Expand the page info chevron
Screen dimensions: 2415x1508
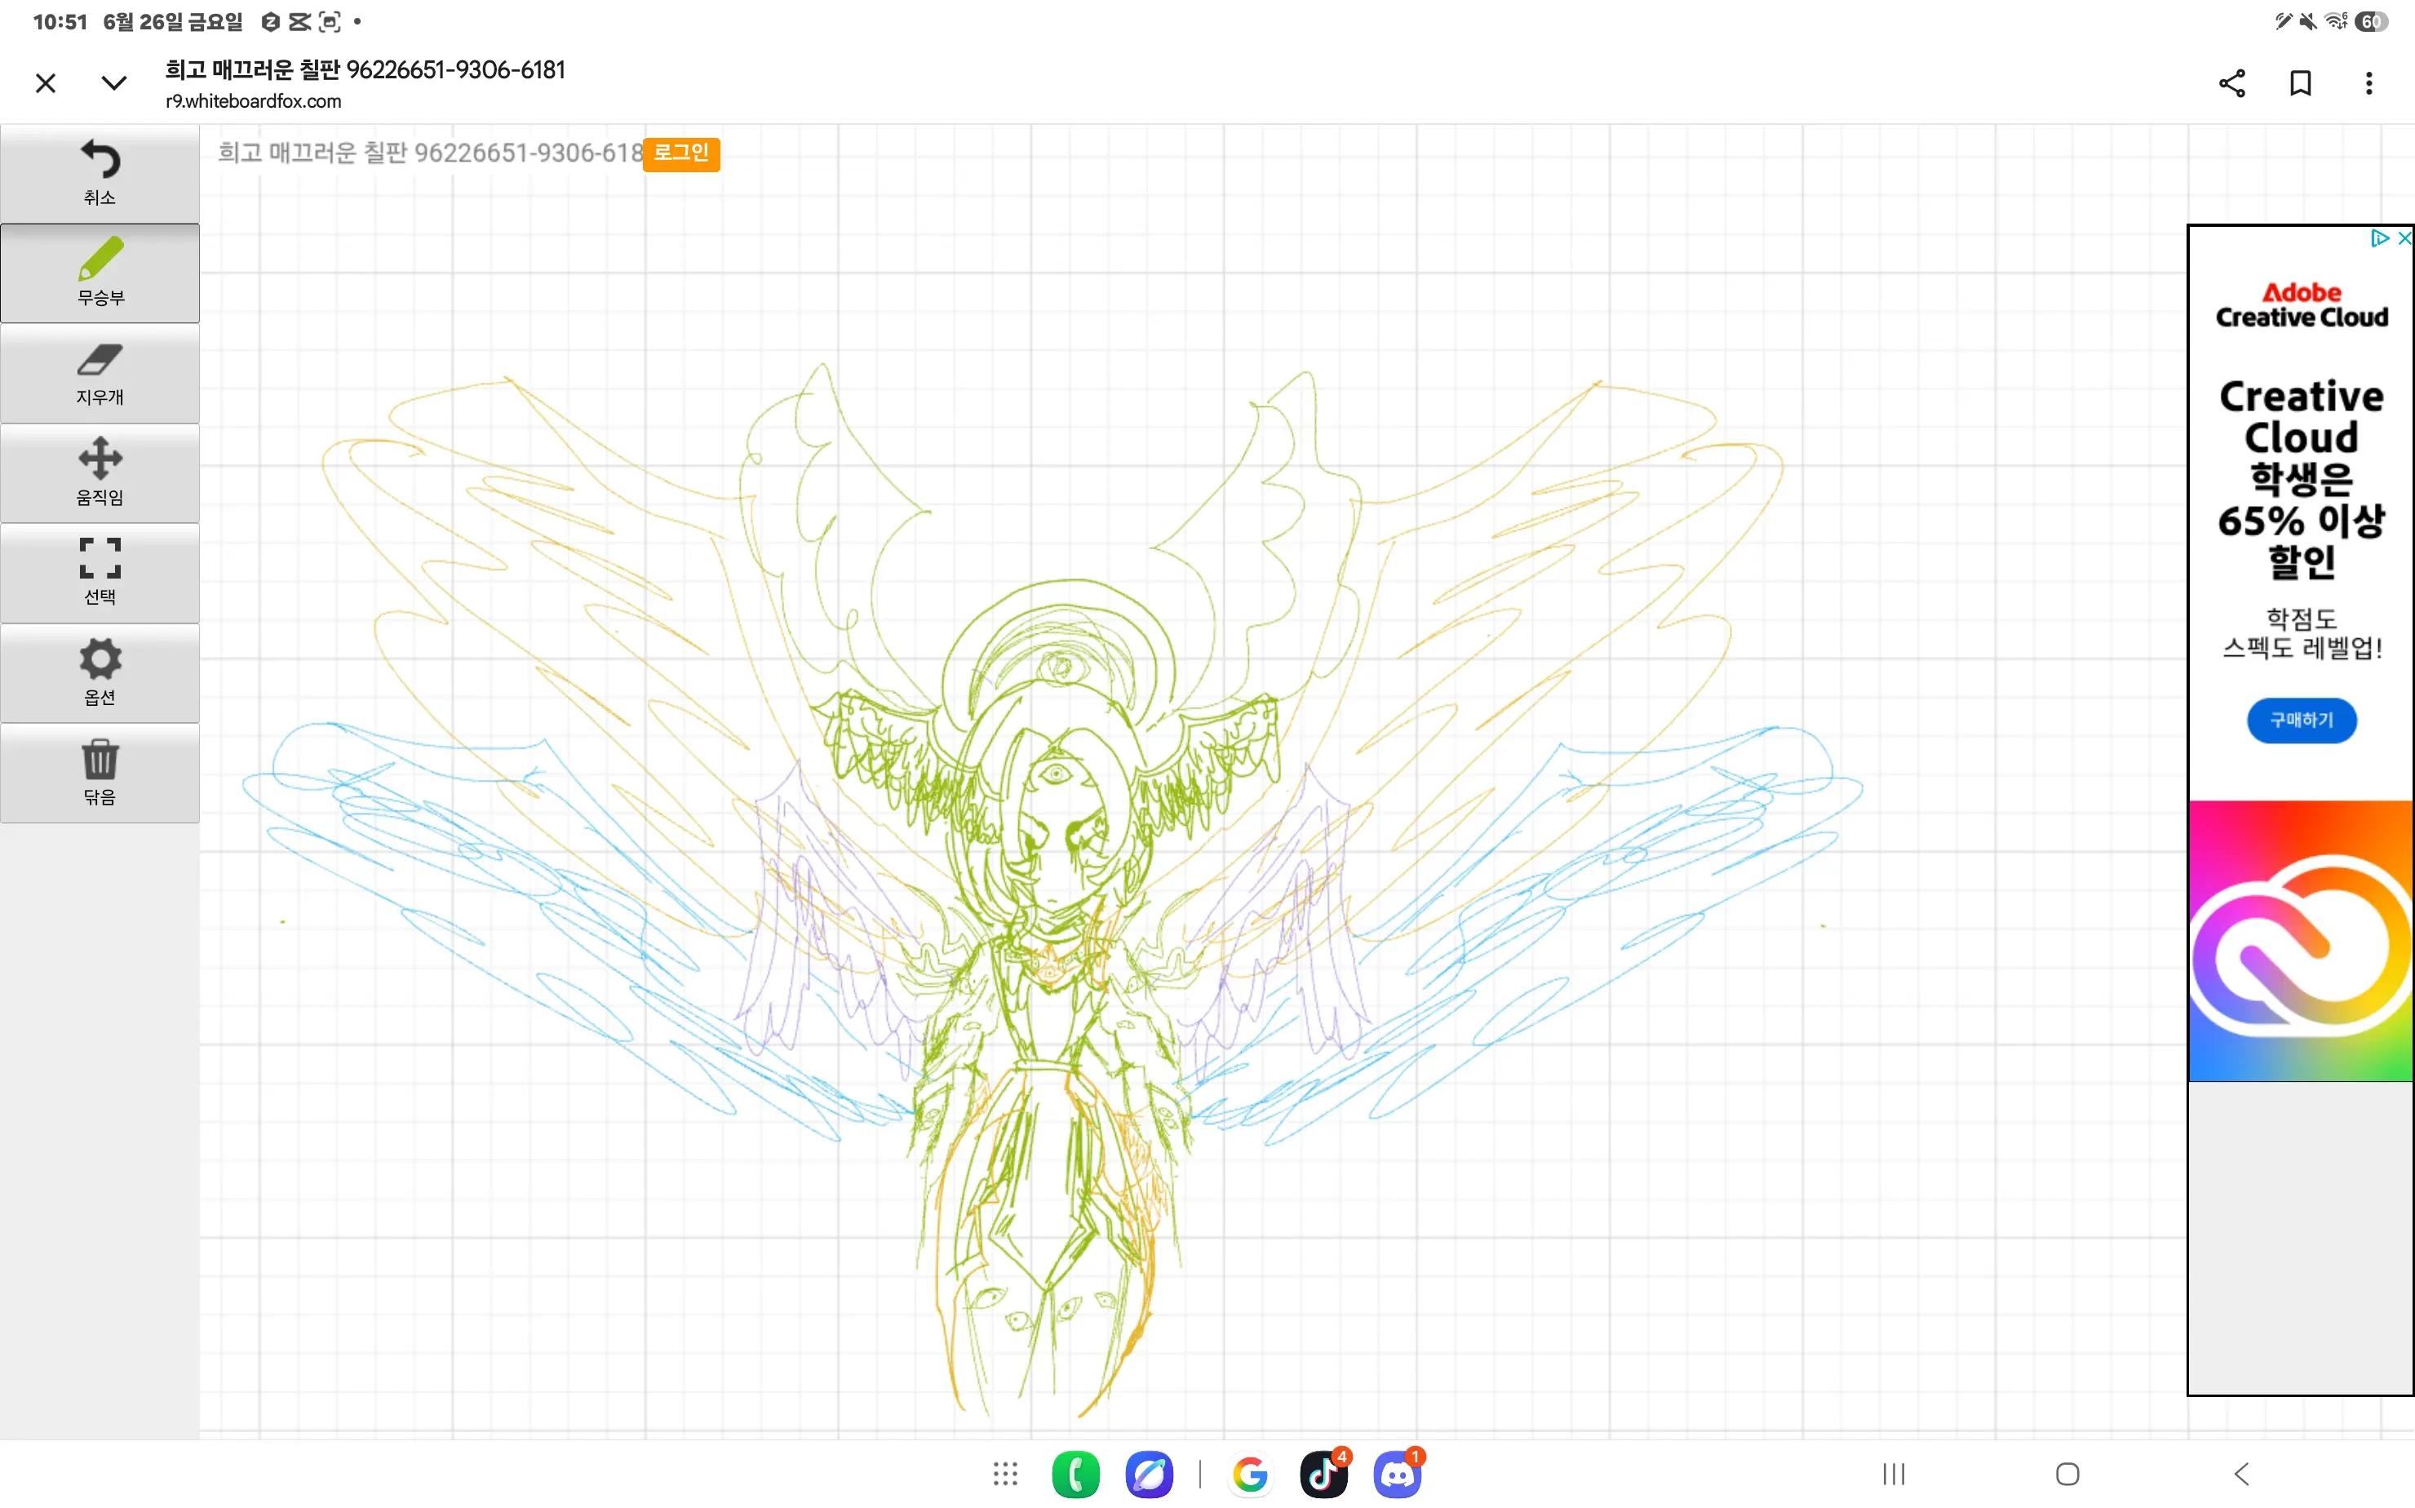click(x=115, y=82)
